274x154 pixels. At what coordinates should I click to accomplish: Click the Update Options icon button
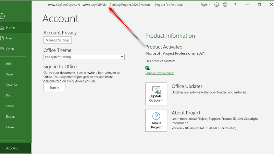156,93
